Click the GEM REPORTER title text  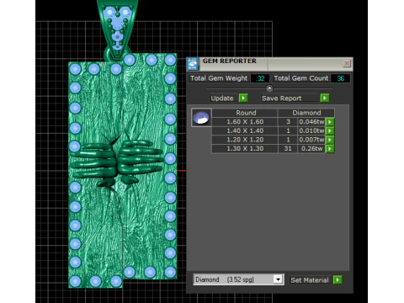click(230, 61)
